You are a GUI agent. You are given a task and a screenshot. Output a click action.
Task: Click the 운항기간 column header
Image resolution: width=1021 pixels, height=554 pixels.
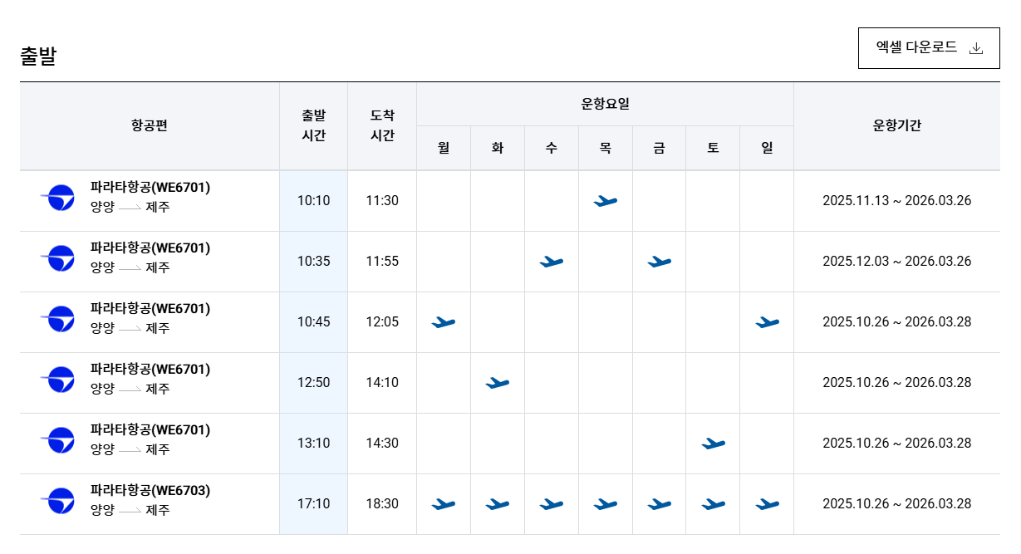point(901,125)
